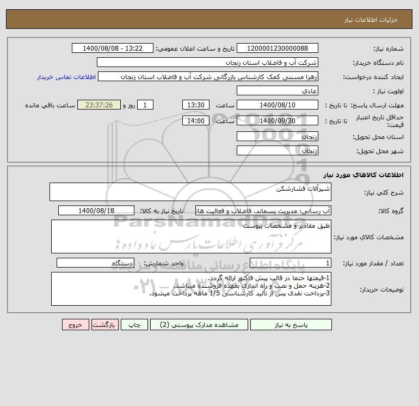Click the بازگشت back button
Viewport: 419px width, 406px height.
(104, 325)
